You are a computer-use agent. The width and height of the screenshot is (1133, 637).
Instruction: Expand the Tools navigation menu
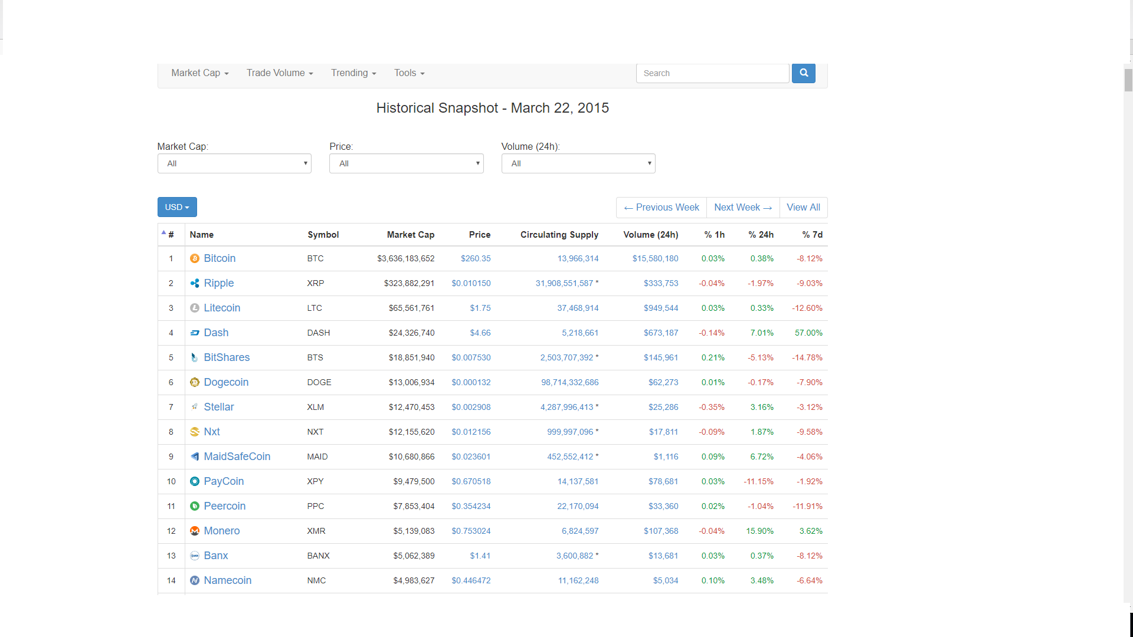point(410,73)
